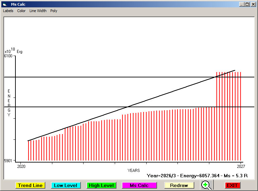Viewport: 258px width, 191px height.
Task: Click the magnifier zoom-in icon
Action: coord(207,185)
